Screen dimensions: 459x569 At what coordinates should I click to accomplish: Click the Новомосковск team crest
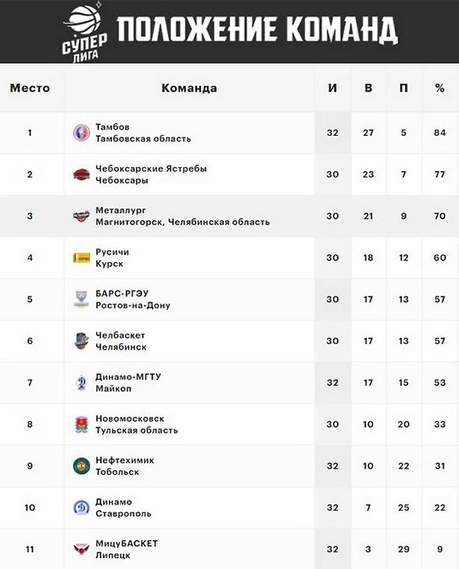81,424
